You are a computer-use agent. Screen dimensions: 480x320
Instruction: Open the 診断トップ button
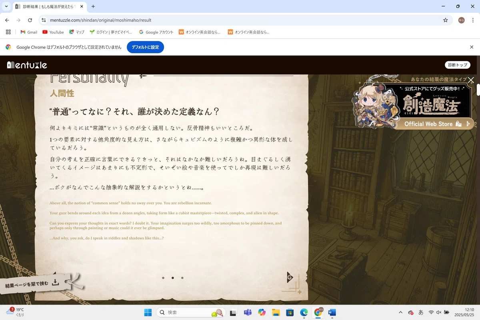pos(458,65)
